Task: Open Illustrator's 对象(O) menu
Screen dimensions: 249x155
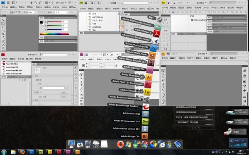Action: [x=181, y=58]
